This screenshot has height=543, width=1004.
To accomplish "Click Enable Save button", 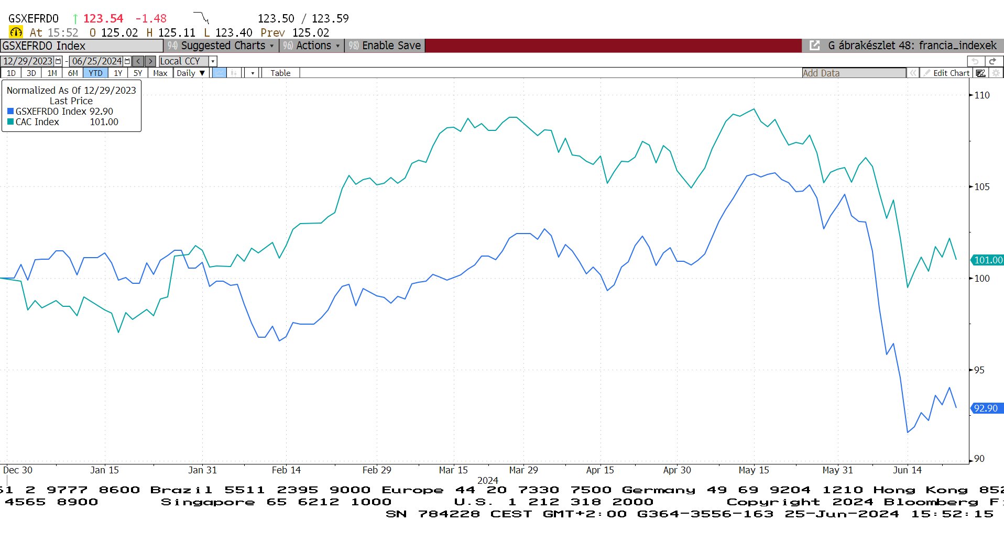I will (385, 46).
